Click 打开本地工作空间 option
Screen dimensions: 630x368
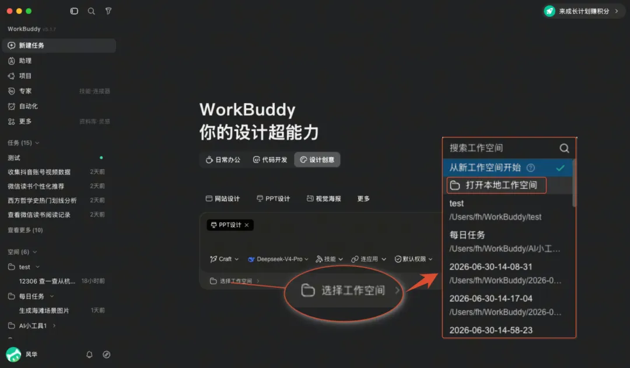click(x=496, y=185)
